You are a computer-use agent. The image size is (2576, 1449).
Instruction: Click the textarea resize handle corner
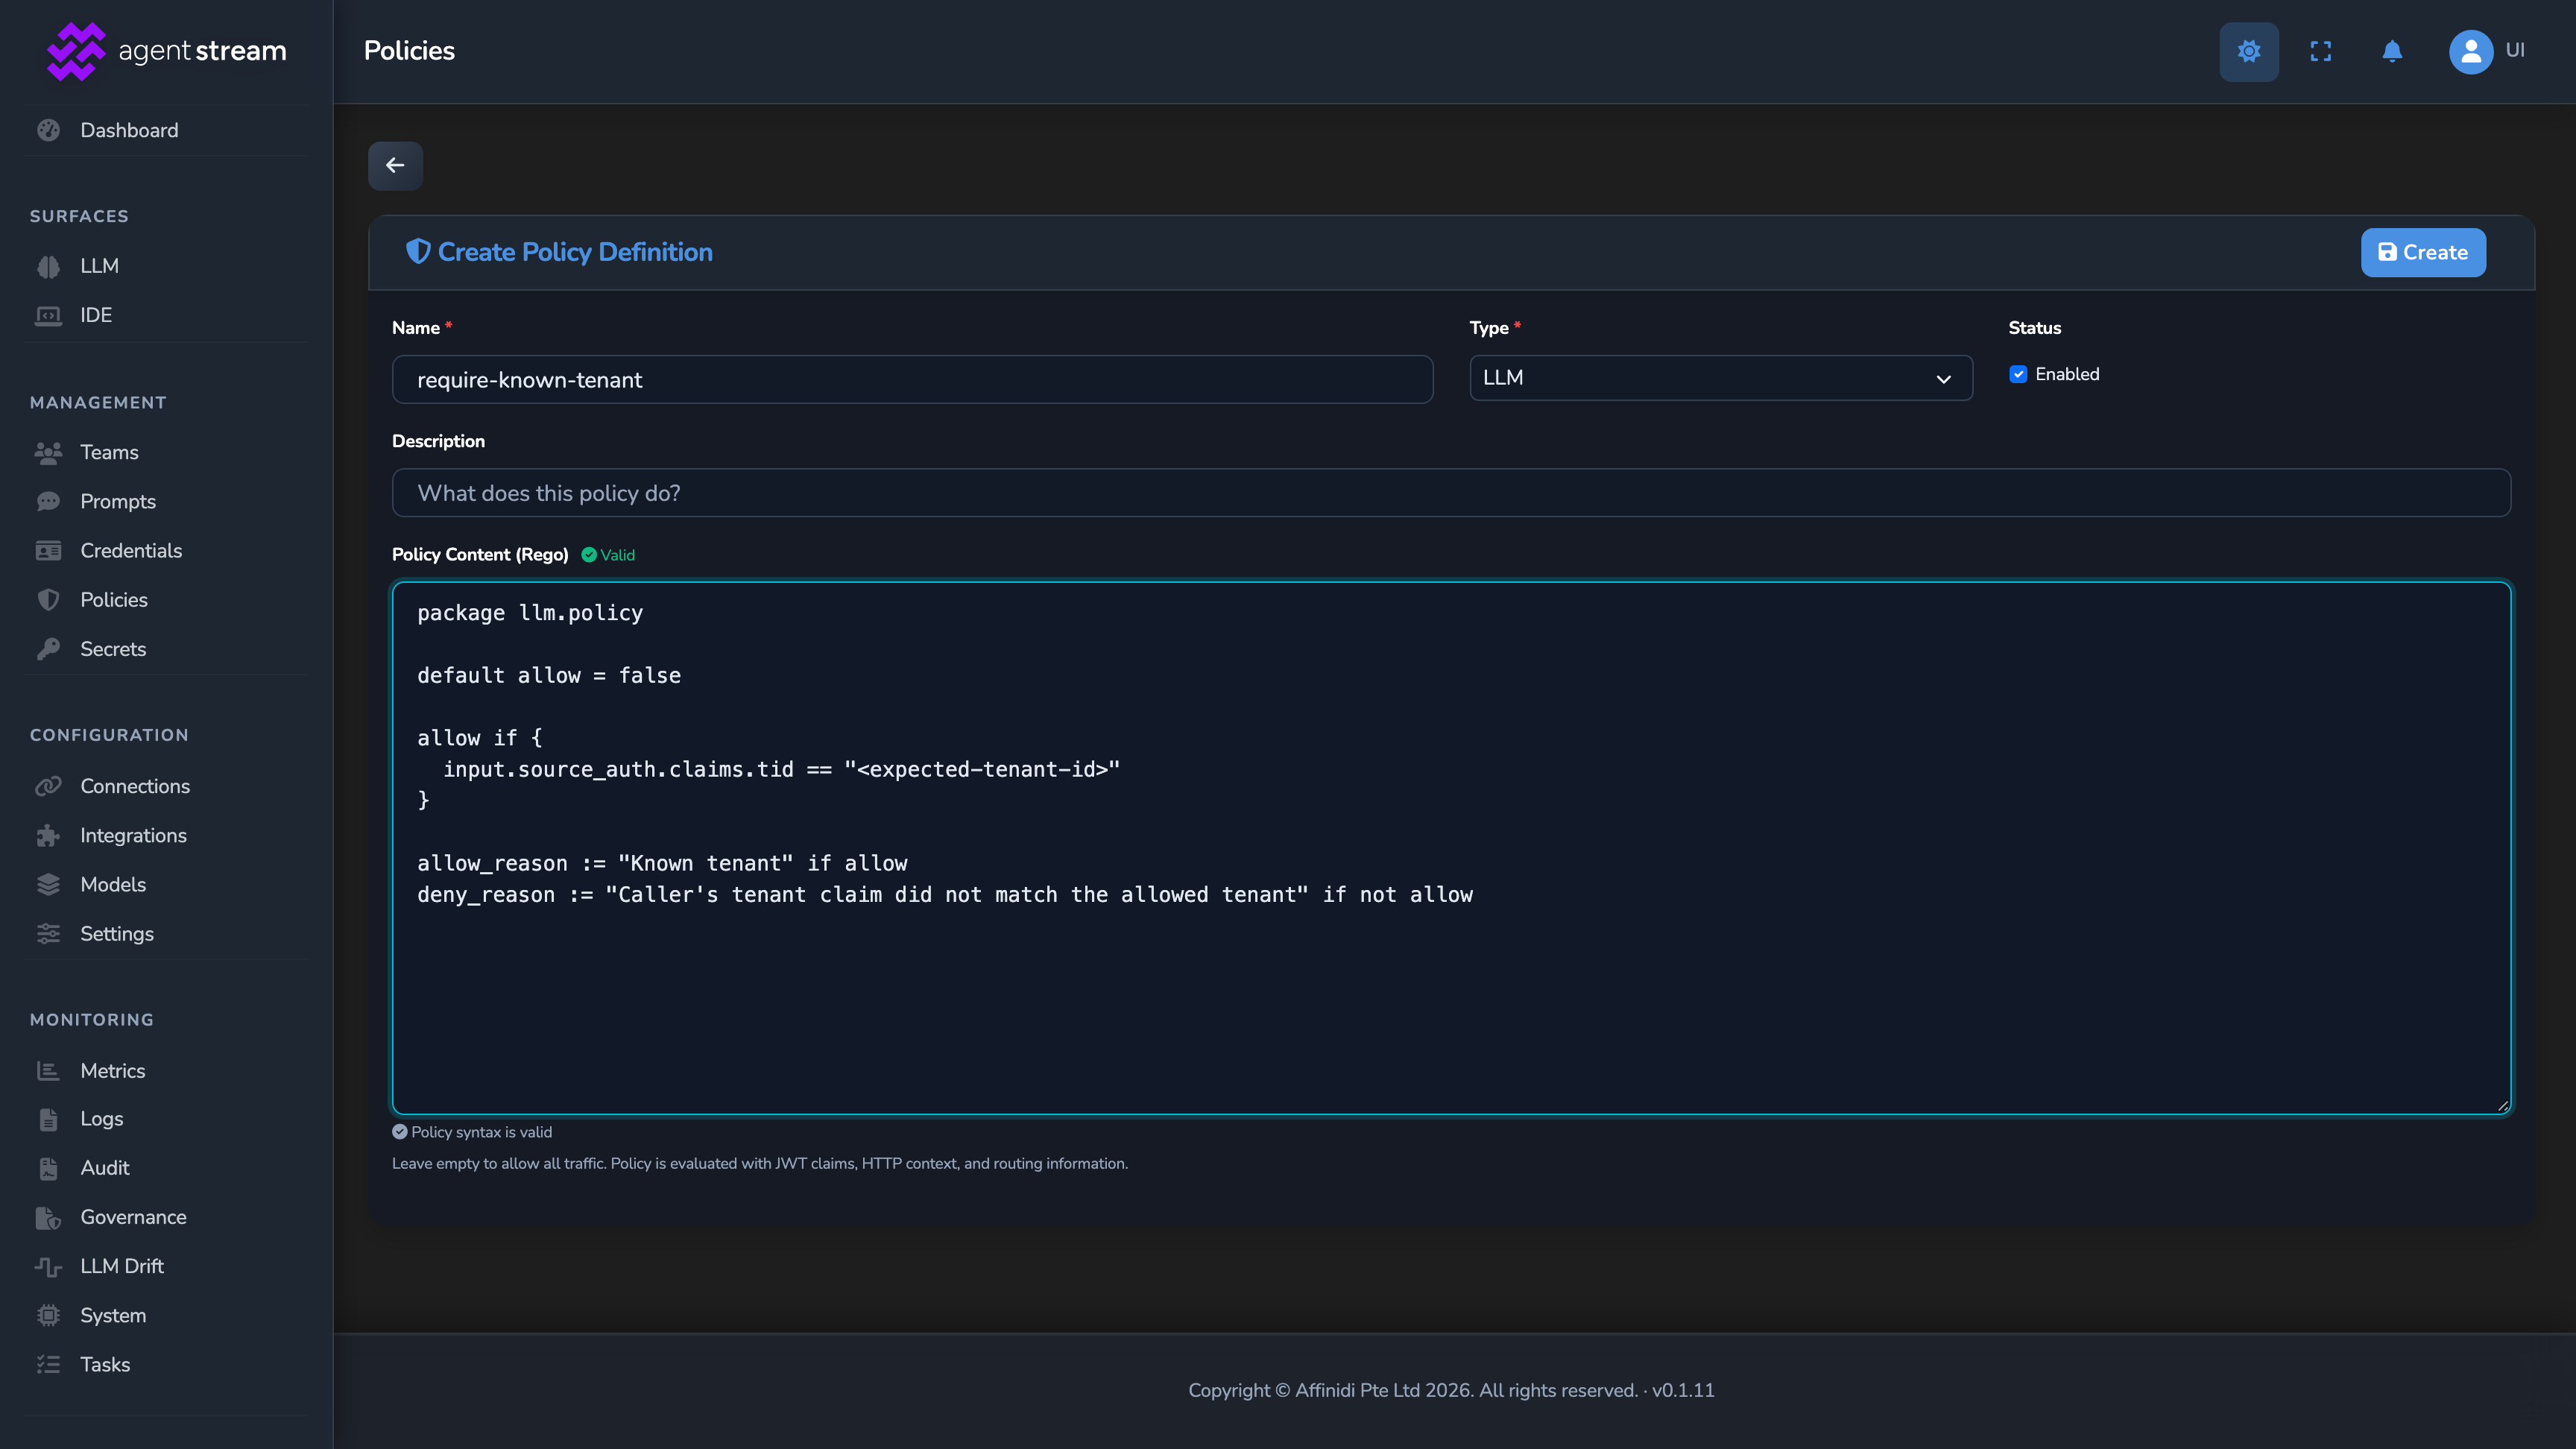tap(2503, 1106)
